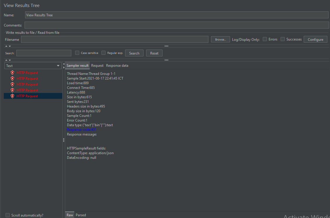330x218 pixels.
Task: Click the vertical splitter grip dots beside the results pane
Action: click(x=63, y=140)
